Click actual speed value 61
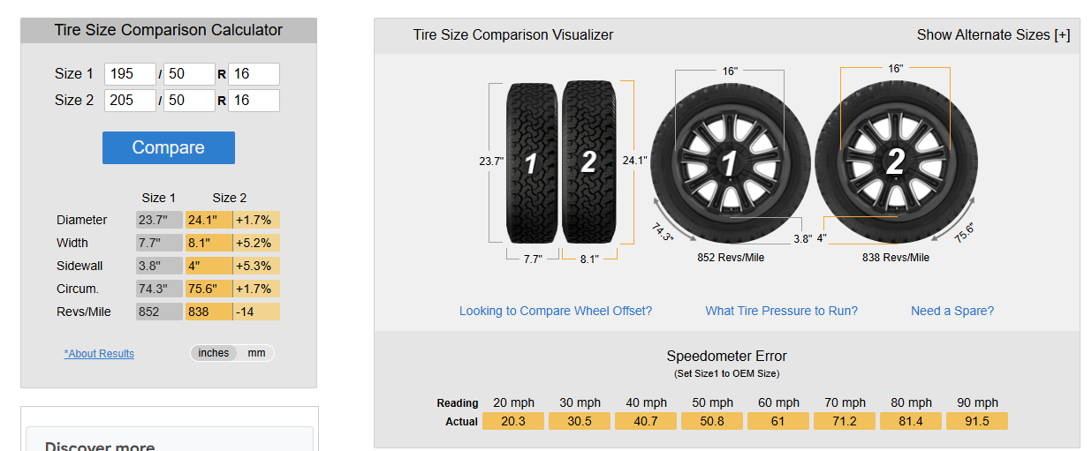Screen dimensions: 1092x451 click(778, 421)
